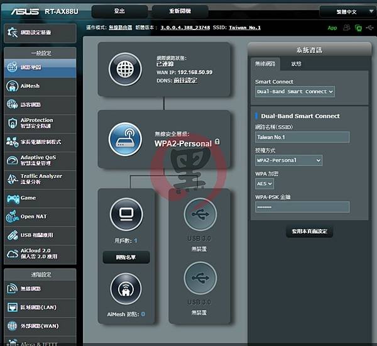Image resolution: width=377 pixels, height=346 pixels.
Task: Open the Quick Internet Setup wizard icon
Action: (x=13, y=33)
